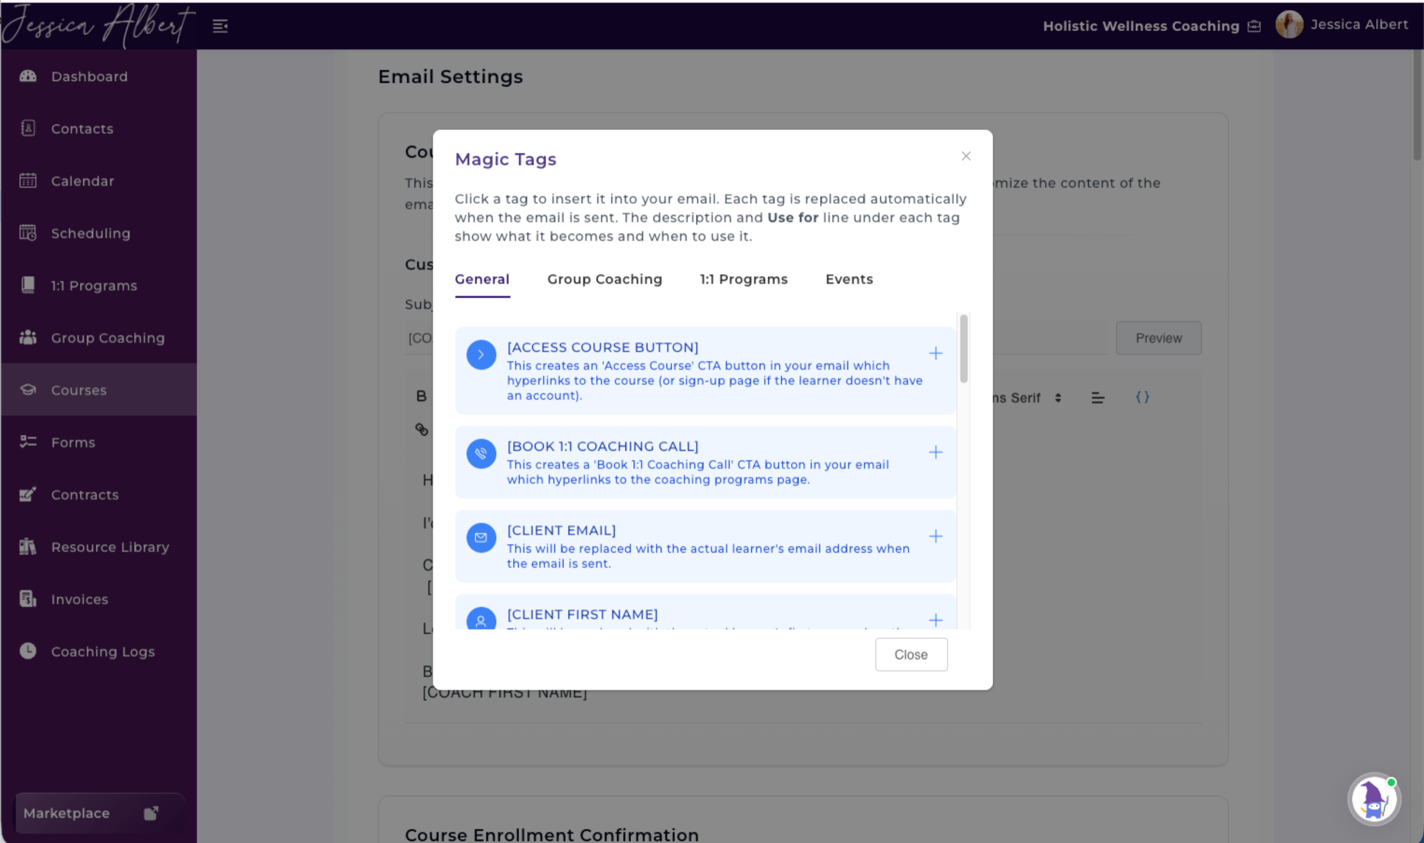Click the Holistic Wellness Coaching header text
The height and width of the screenshot is (843, 1424).
pos(1141,26)
